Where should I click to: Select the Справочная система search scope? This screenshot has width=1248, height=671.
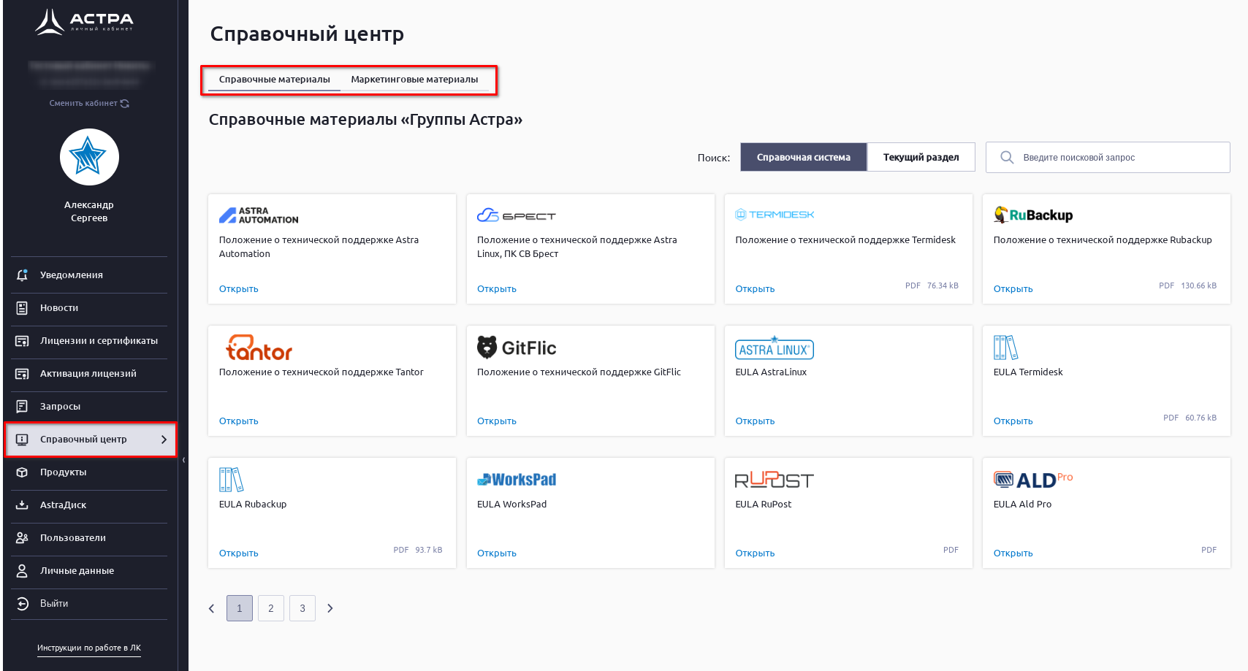(803, 158)
